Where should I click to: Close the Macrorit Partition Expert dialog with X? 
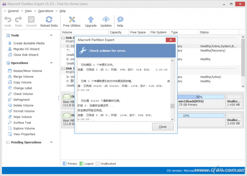171,40
